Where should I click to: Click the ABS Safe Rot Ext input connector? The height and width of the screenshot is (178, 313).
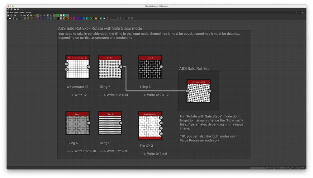(x=187, y=91)
